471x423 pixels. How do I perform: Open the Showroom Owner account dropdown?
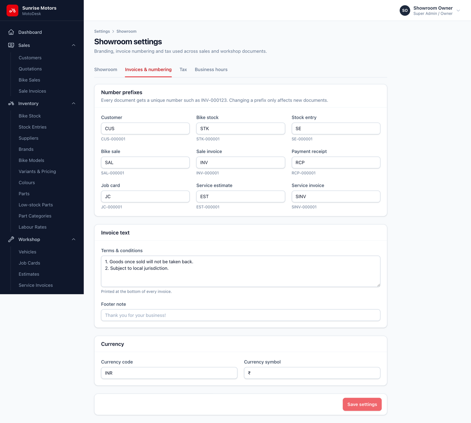pyautogui.click(x=430, y=10)
